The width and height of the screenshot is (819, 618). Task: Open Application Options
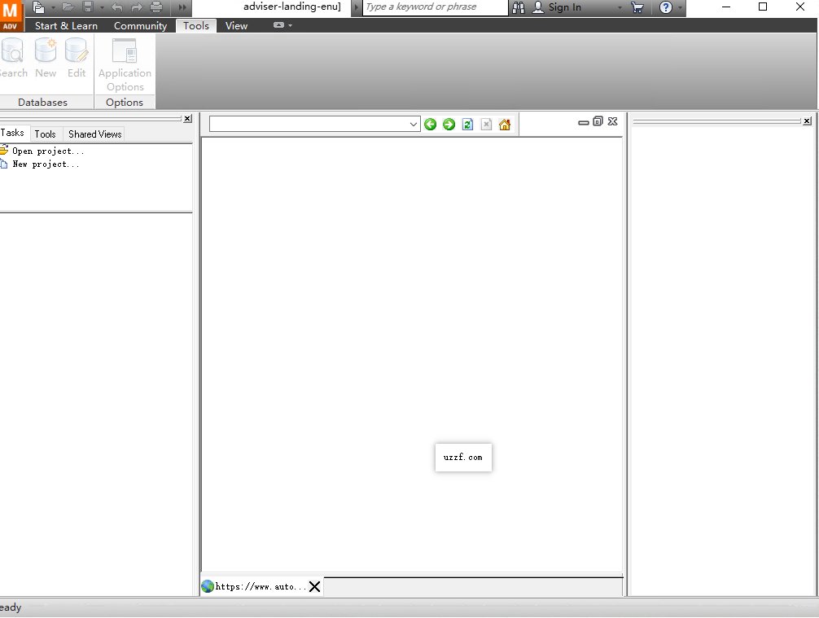125,64
